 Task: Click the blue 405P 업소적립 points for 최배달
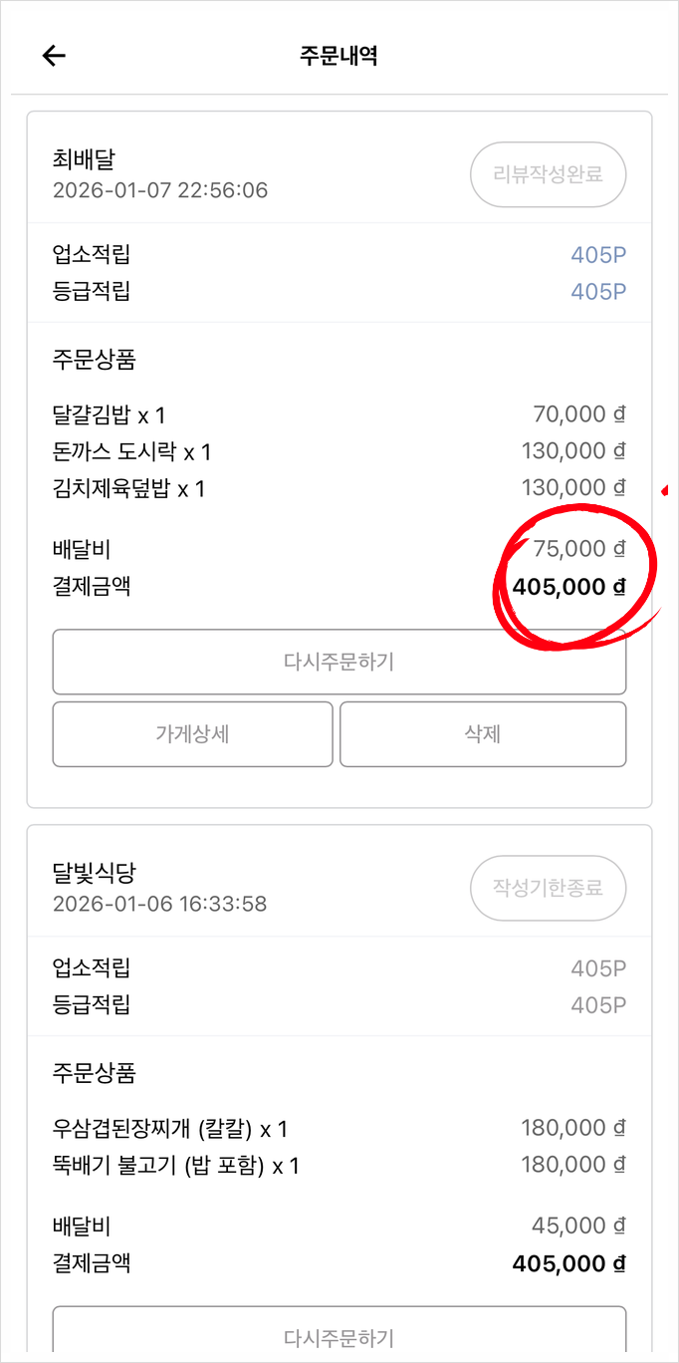598,255
